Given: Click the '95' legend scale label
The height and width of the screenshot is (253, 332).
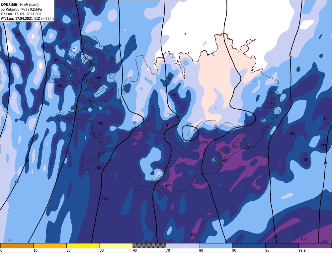Looking at the screenshot, I should coord(267,250).
